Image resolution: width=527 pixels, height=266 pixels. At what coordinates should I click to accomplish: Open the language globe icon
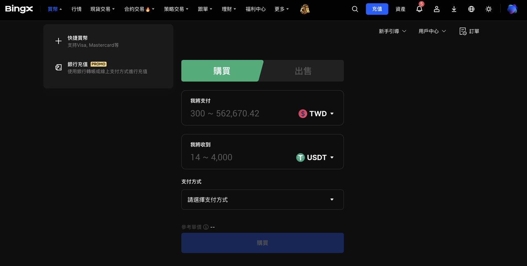(x=471, y=9)
